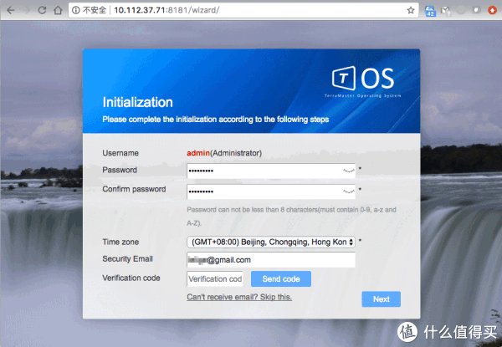Viewport: 502px width, 347px height.
Task: Click the site security info icon
Action: tap(76, 11)
